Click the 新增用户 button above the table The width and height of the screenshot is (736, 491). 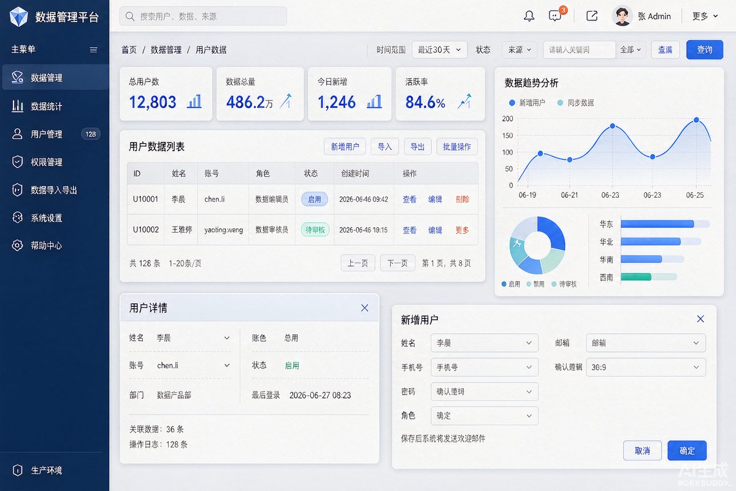345,147
